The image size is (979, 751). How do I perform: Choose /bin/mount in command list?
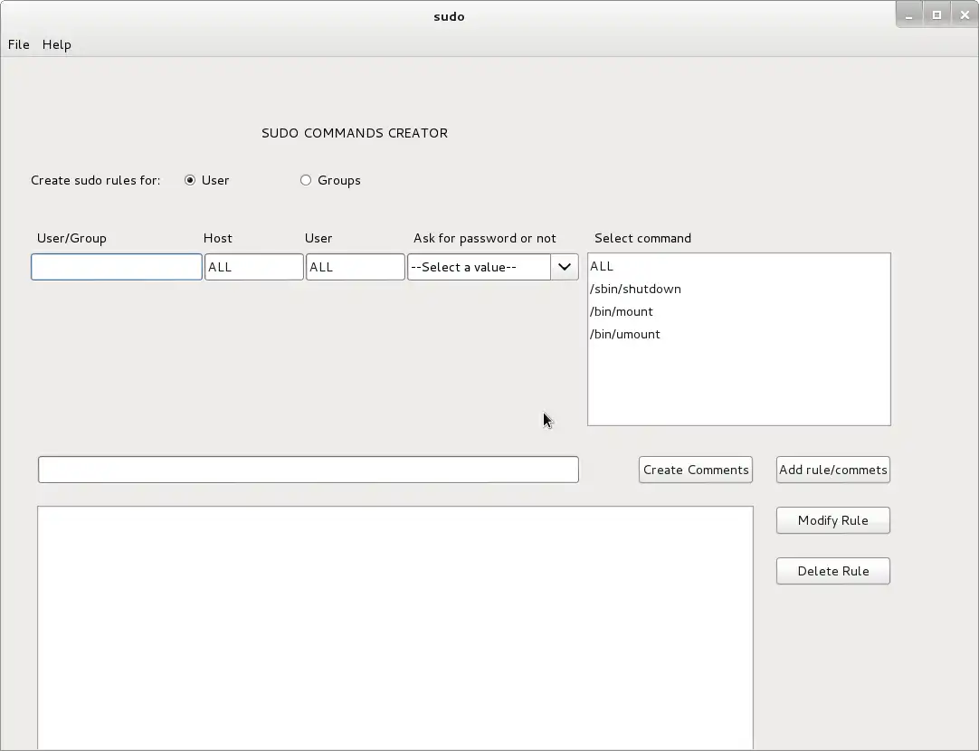(x=622, y=311)
